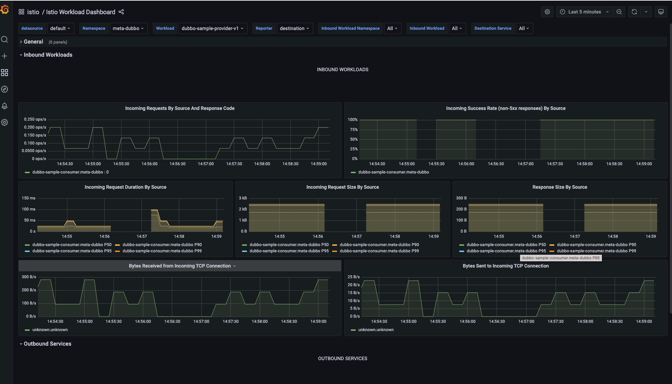The image size is (672, 384).
Task: Click the datasource variable label
Action: 32,28
